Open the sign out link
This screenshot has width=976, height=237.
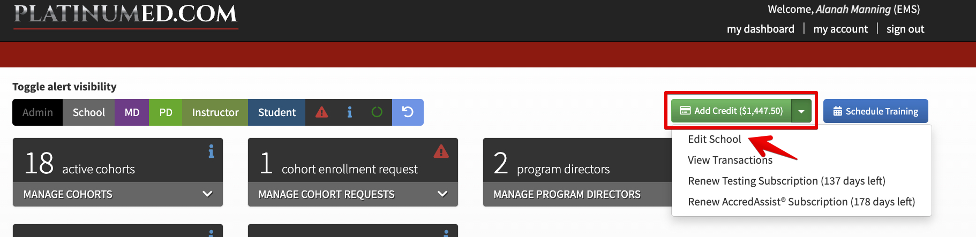pos(905,29)
